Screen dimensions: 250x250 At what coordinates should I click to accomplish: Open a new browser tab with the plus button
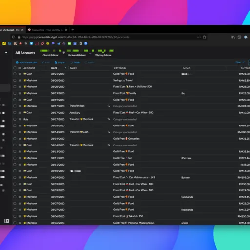coord(73,30)
